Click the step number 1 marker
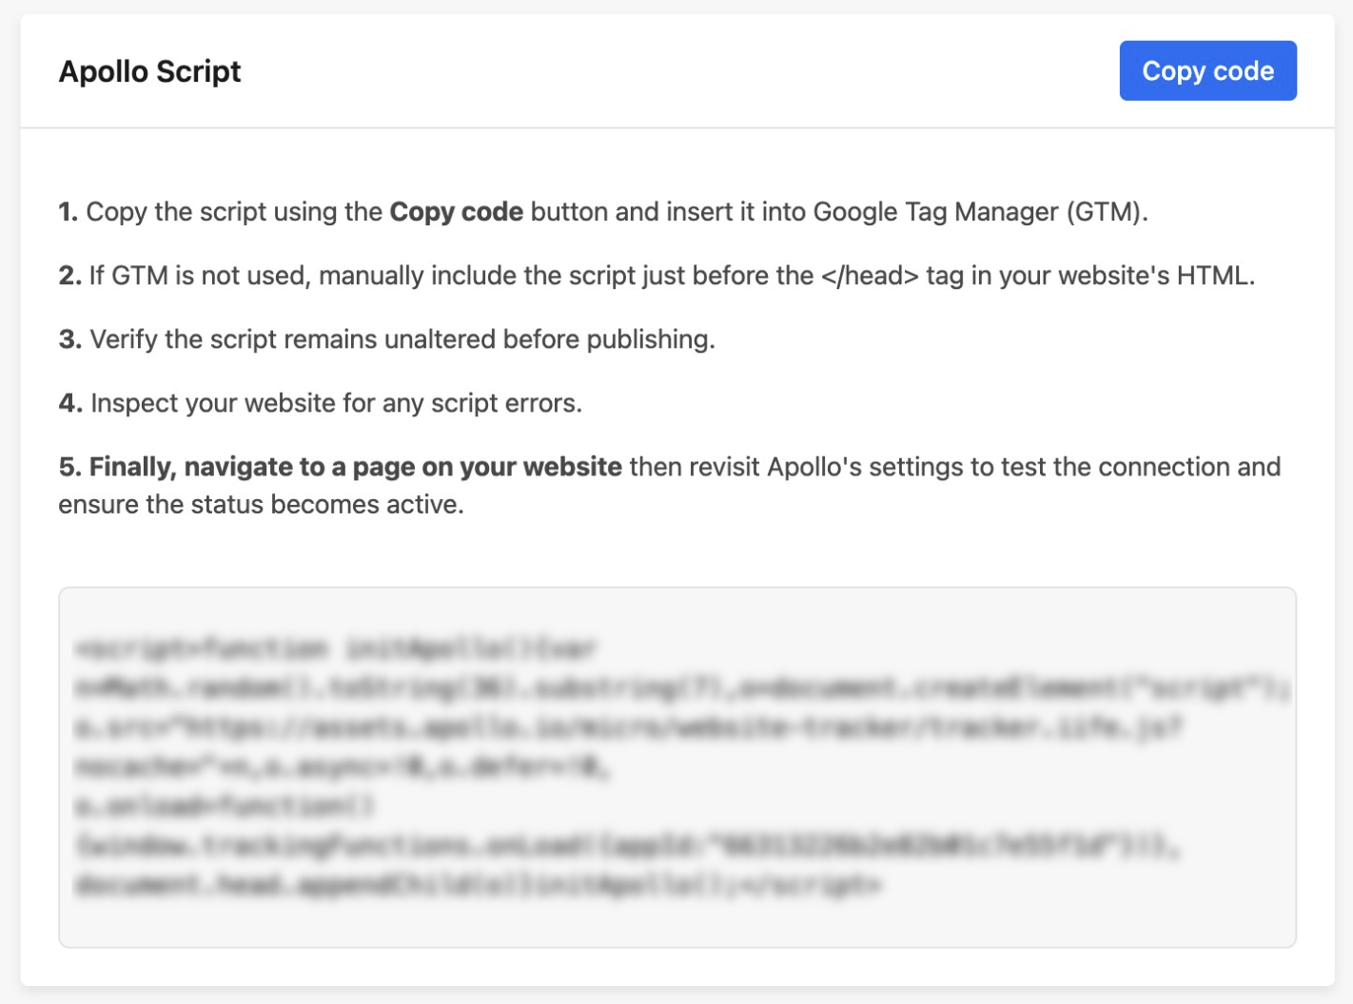1353x1004 pixels. [x=69, y=211]
